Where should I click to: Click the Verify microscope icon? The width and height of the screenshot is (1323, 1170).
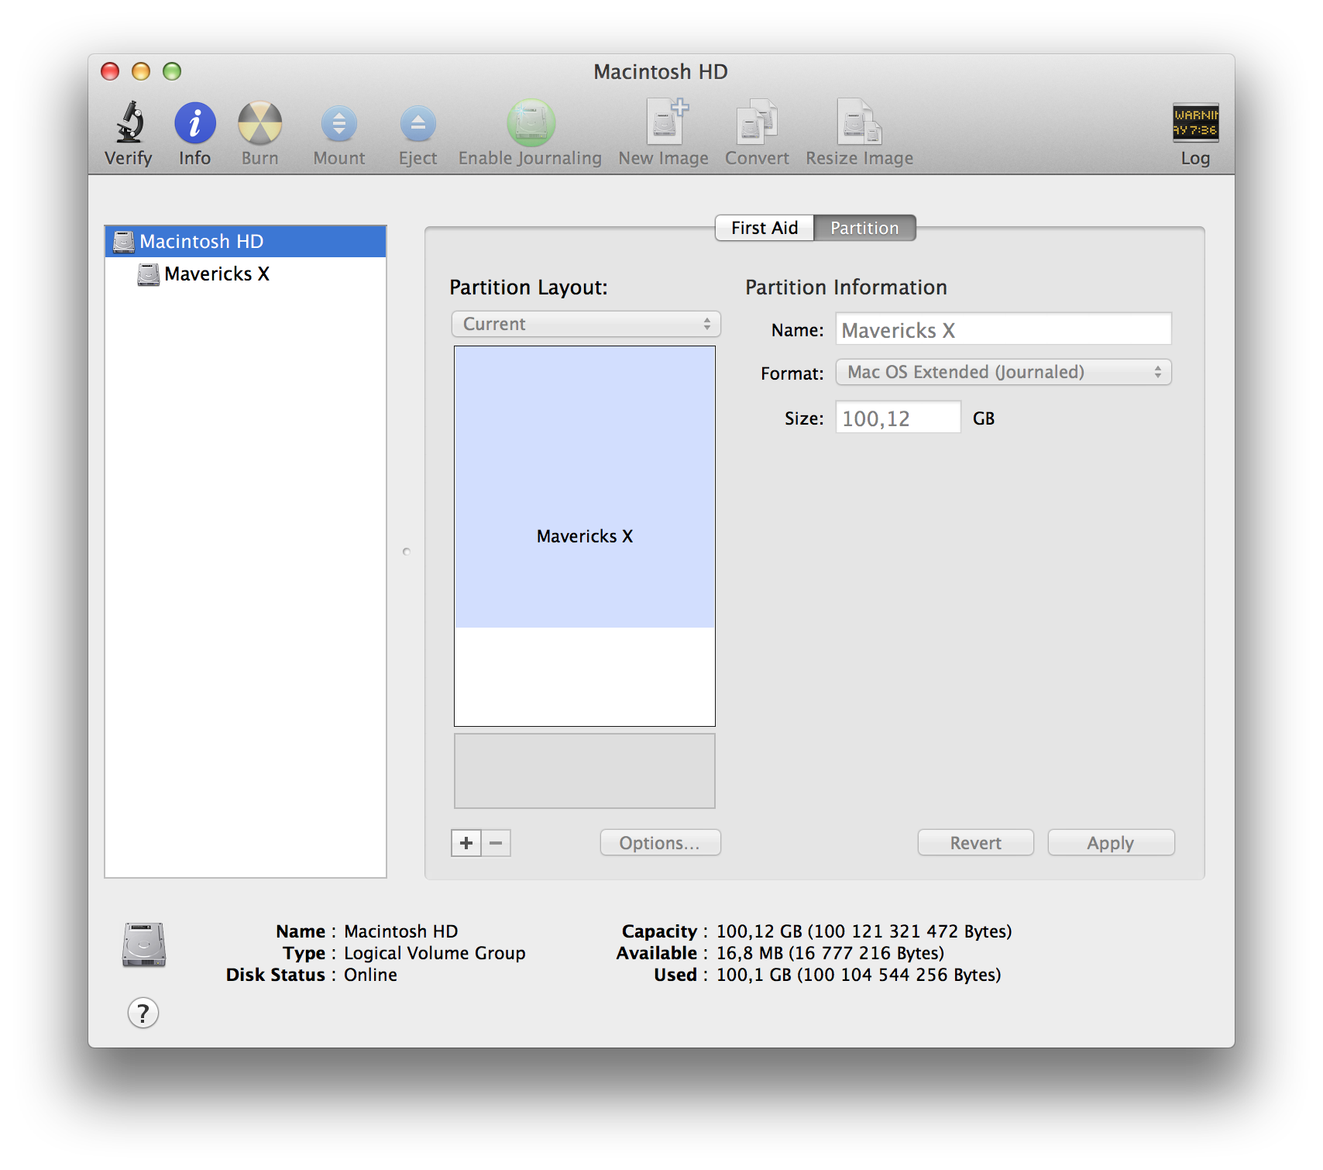(x=129, y=122)
